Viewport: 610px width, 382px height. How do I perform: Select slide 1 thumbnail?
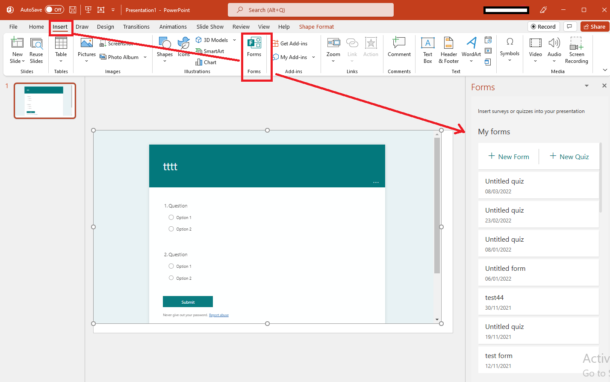tap(45, 101)
